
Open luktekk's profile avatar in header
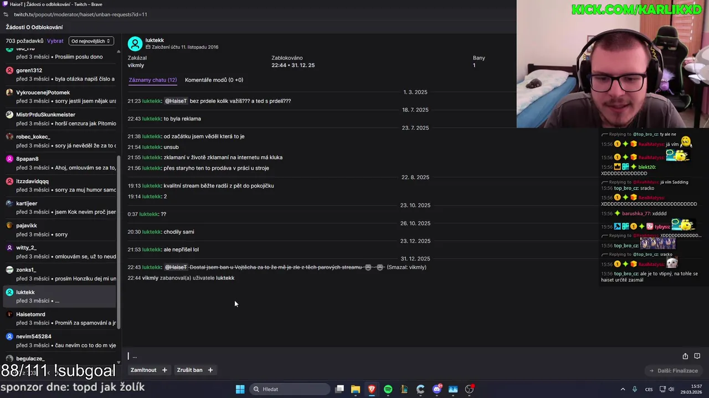coord(135,44)
